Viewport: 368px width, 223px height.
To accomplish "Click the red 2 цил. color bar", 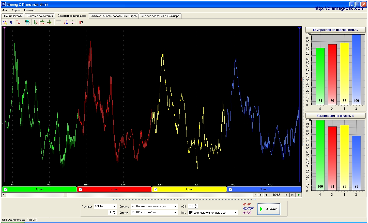I will (114, 189).
